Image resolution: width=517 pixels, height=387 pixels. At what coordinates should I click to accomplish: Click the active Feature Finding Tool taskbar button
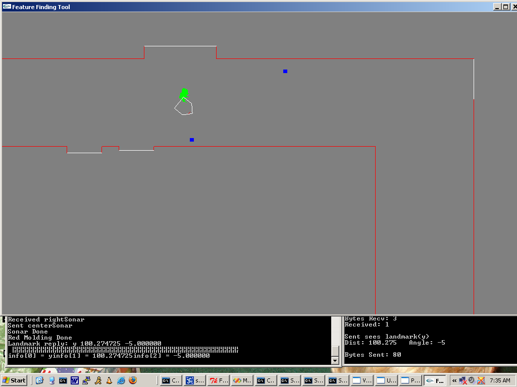tap(435, 381)
